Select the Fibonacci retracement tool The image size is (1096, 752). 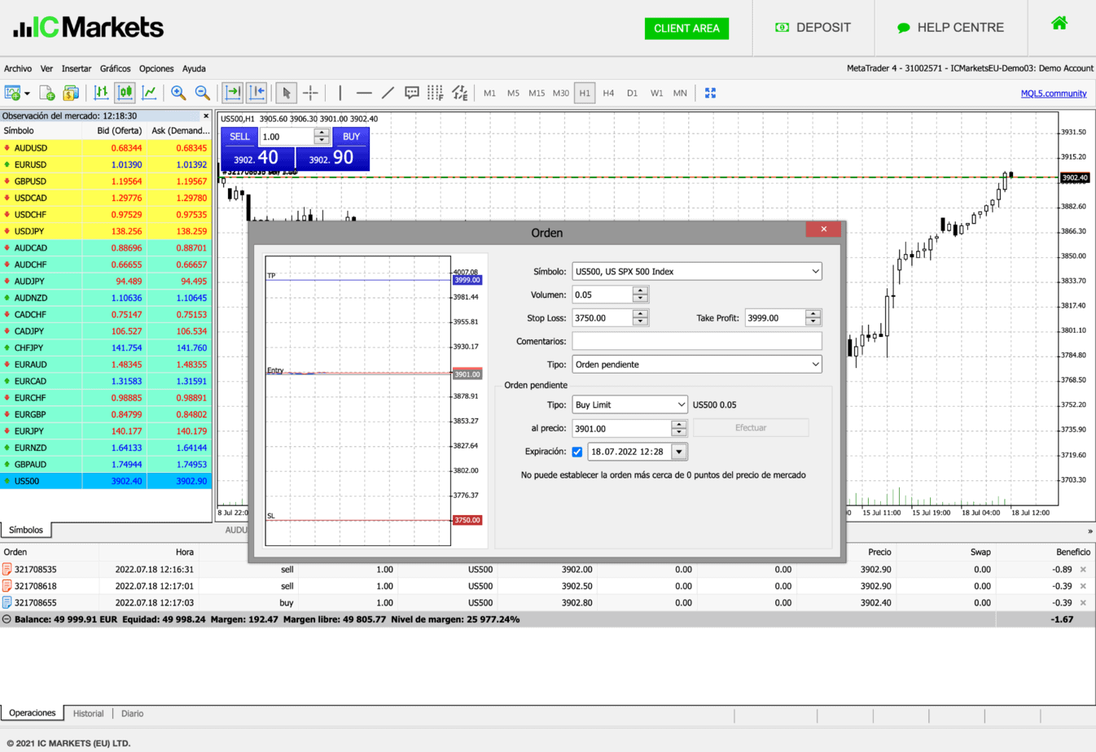(436, 93)
